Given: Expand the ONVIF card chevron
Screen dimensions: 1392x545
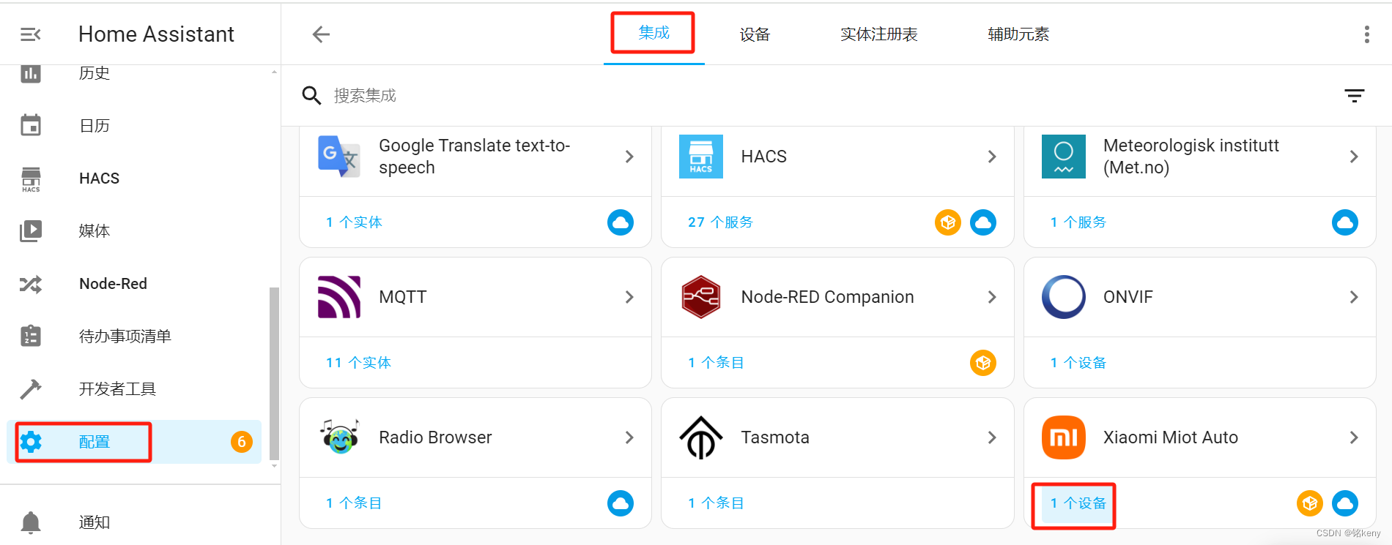Looking at the screenshot, I should 1354,297.
